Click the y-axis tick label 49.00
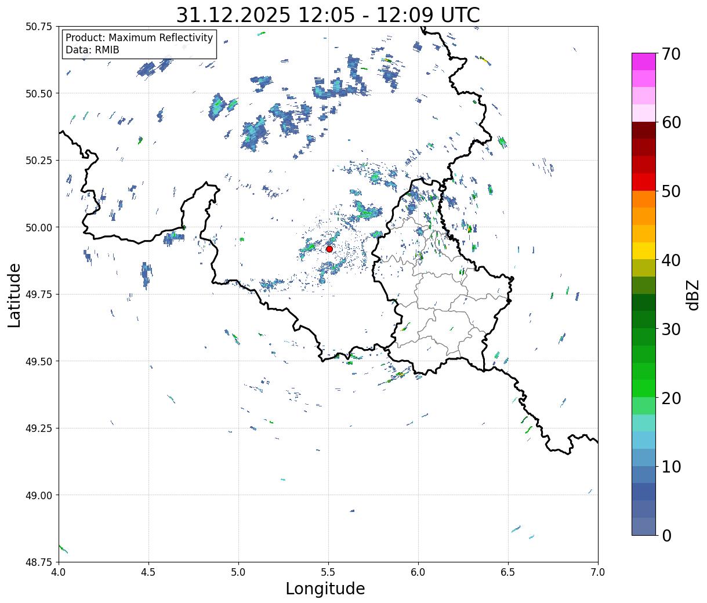 (39, 495)
